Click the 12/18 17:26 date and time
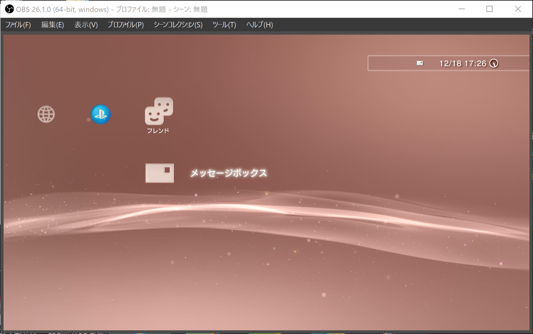Screen dimensions: 533x334 463,63
